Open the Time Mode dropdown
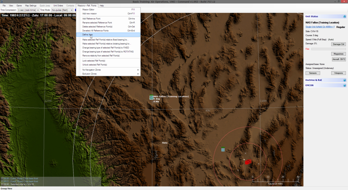The image size is (348, 190). coord(62,10)
